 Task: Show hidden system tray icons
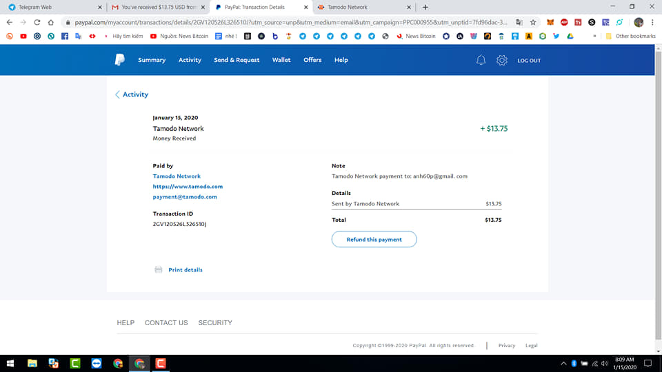[x=563, y=364]
